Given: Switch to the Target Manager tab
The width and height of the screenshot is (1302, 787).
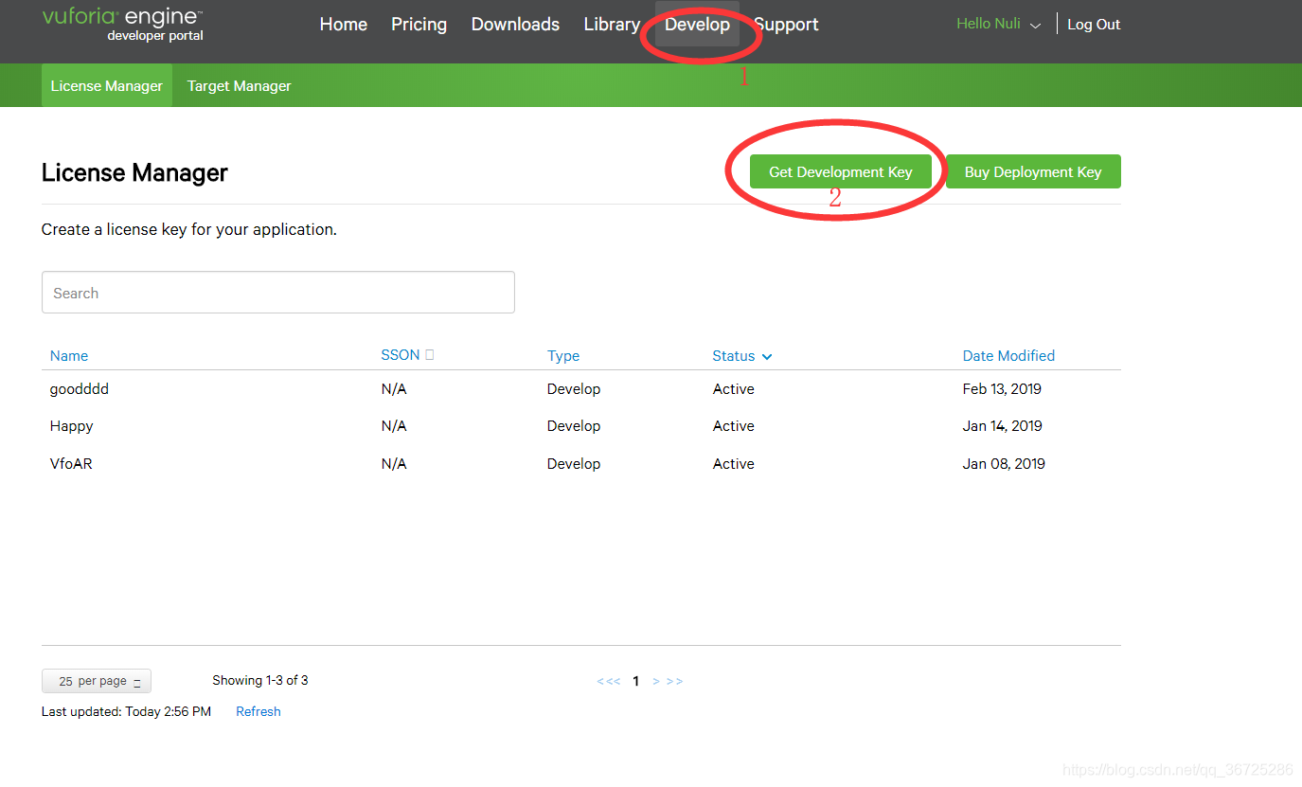Looking at the screenshot, I should tap(239, 85).
